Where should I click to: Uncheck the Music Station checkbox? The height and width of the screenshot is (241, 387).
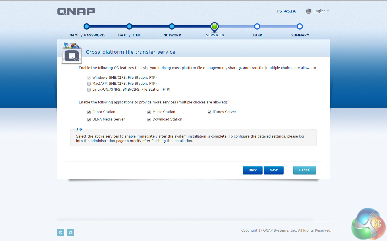pyautogui.click(x=149, y=112)
